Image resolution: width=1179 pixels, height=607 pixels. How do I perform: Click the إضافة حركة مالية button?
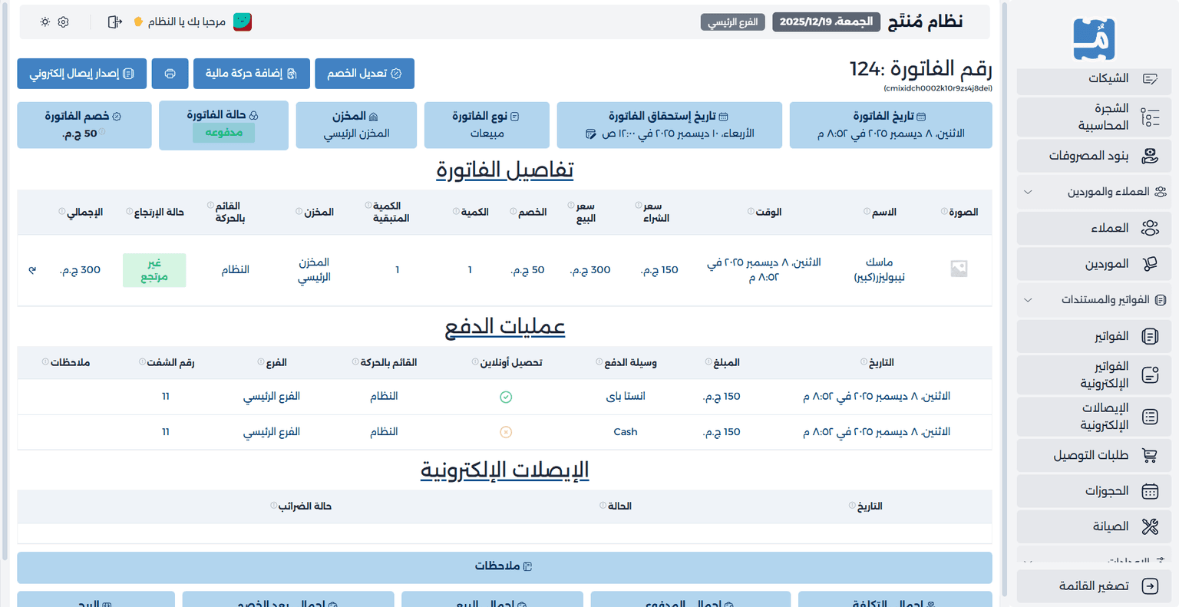[x=252, y=74]
